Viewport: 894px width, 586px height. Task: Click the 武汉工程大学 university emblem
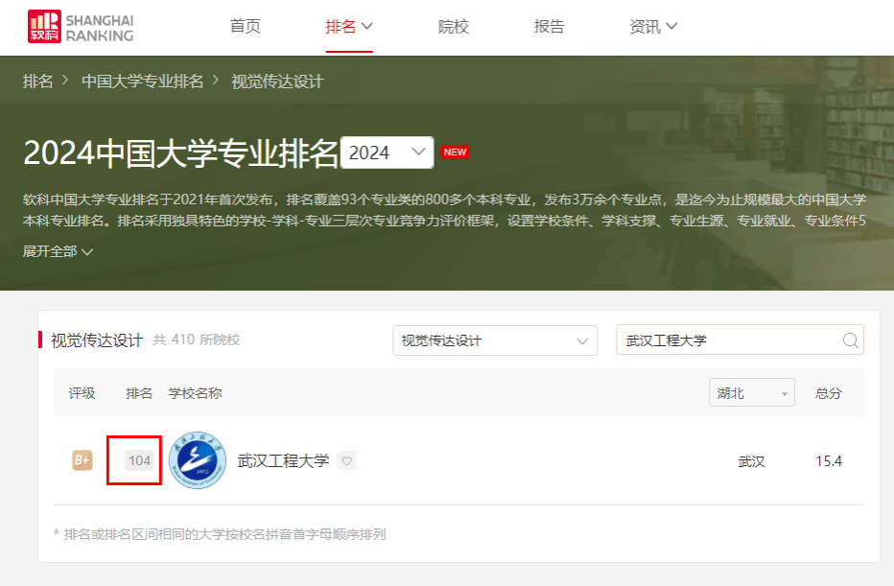click(x=198, y=460)
